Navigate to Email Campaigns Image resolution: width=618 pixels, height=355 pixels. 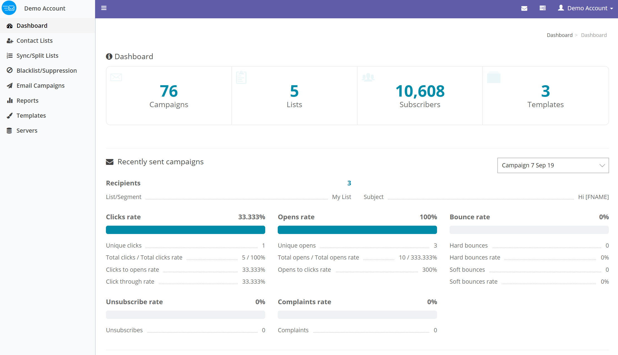(48, 85)
